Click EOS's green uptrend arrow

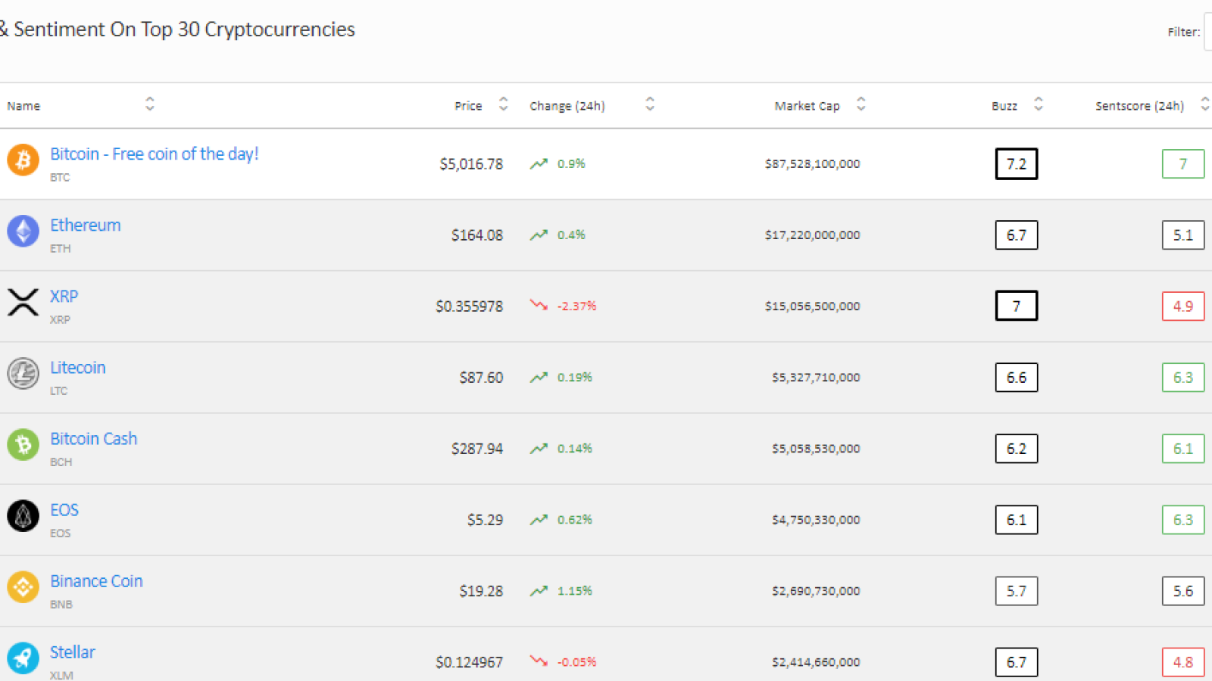click(539, 519)
